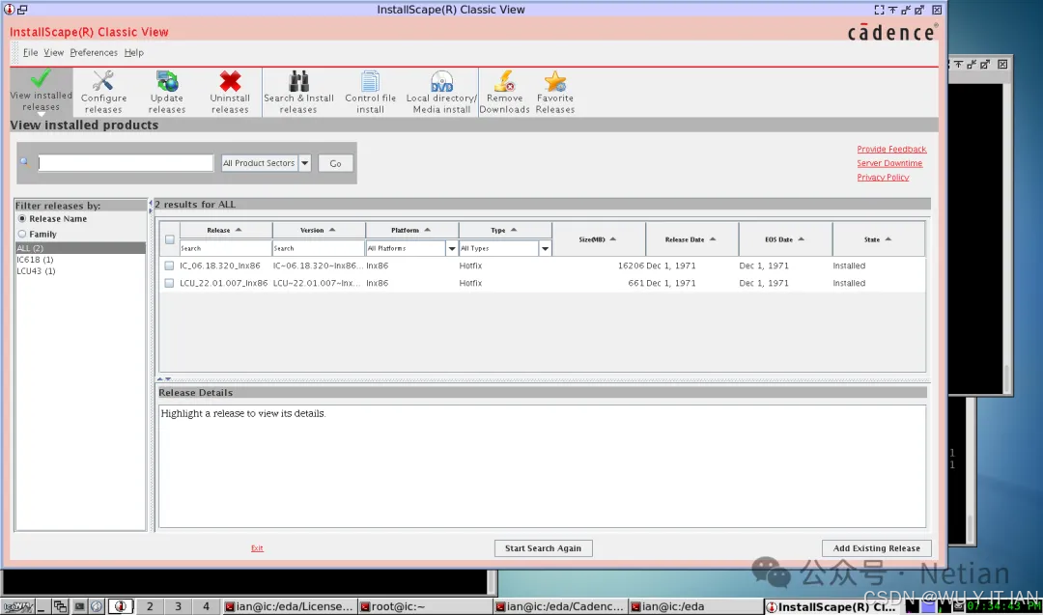Follow the Privacy Policy link

(x=883, y=177)
